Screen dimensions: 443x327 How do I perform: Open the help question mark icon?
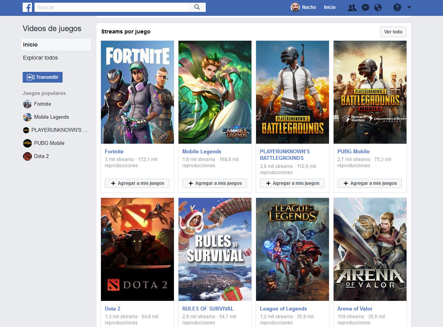coord(397,7)
